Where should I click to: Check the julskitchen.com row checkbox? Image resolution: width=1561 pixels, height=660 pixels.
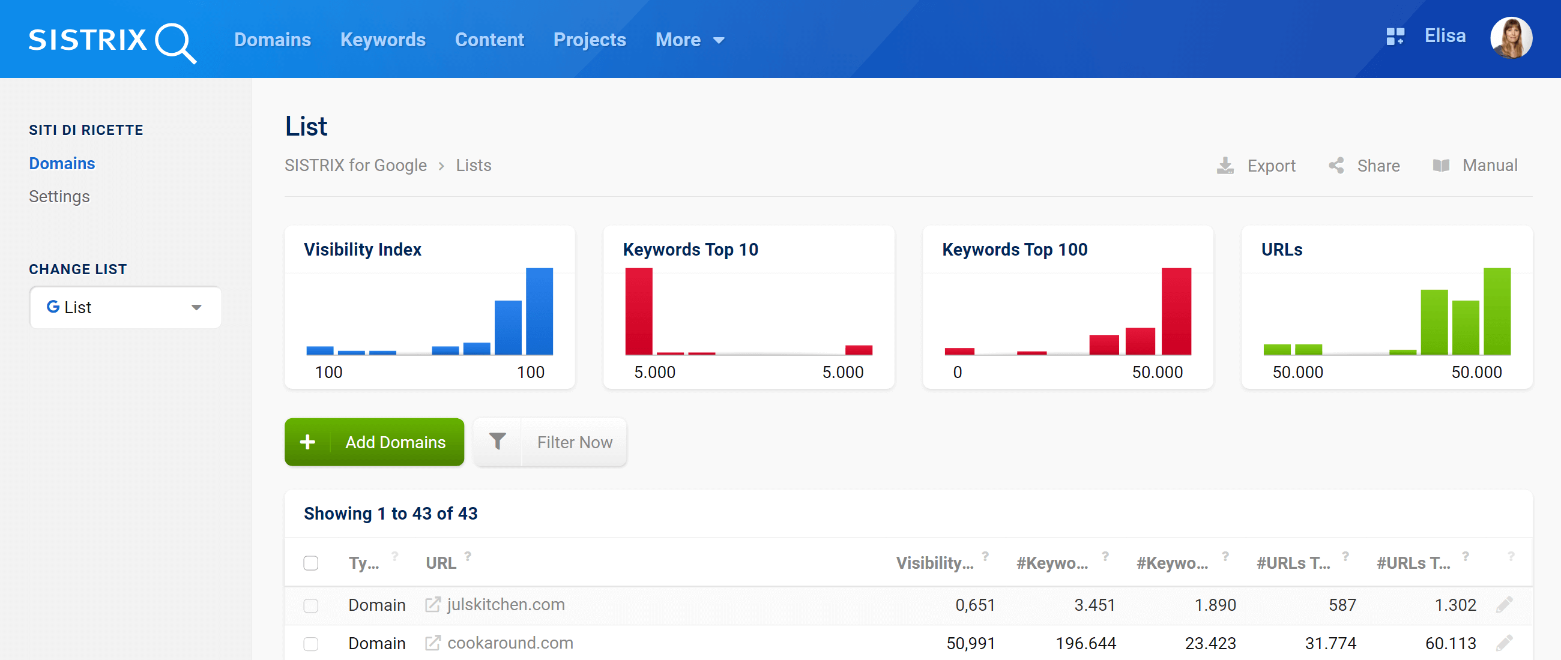point(311,605)
